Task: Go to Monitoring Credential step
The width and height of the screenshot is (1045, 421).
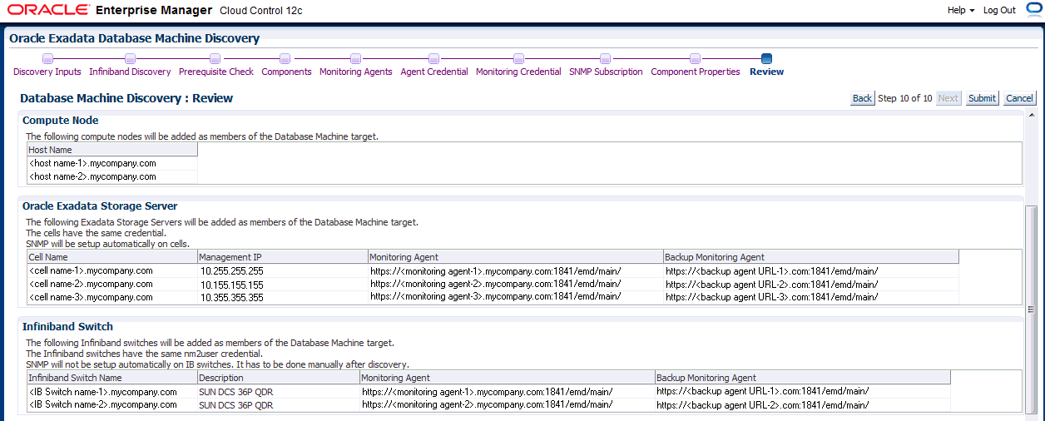Action: 518,72
